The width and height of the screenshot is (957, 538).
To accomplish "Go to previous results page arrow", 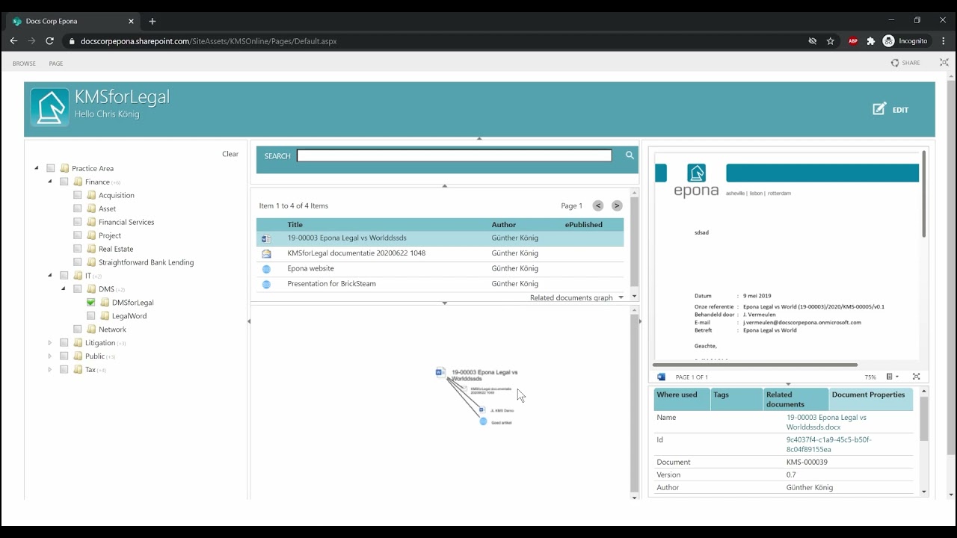I will (x=598, y=205).
